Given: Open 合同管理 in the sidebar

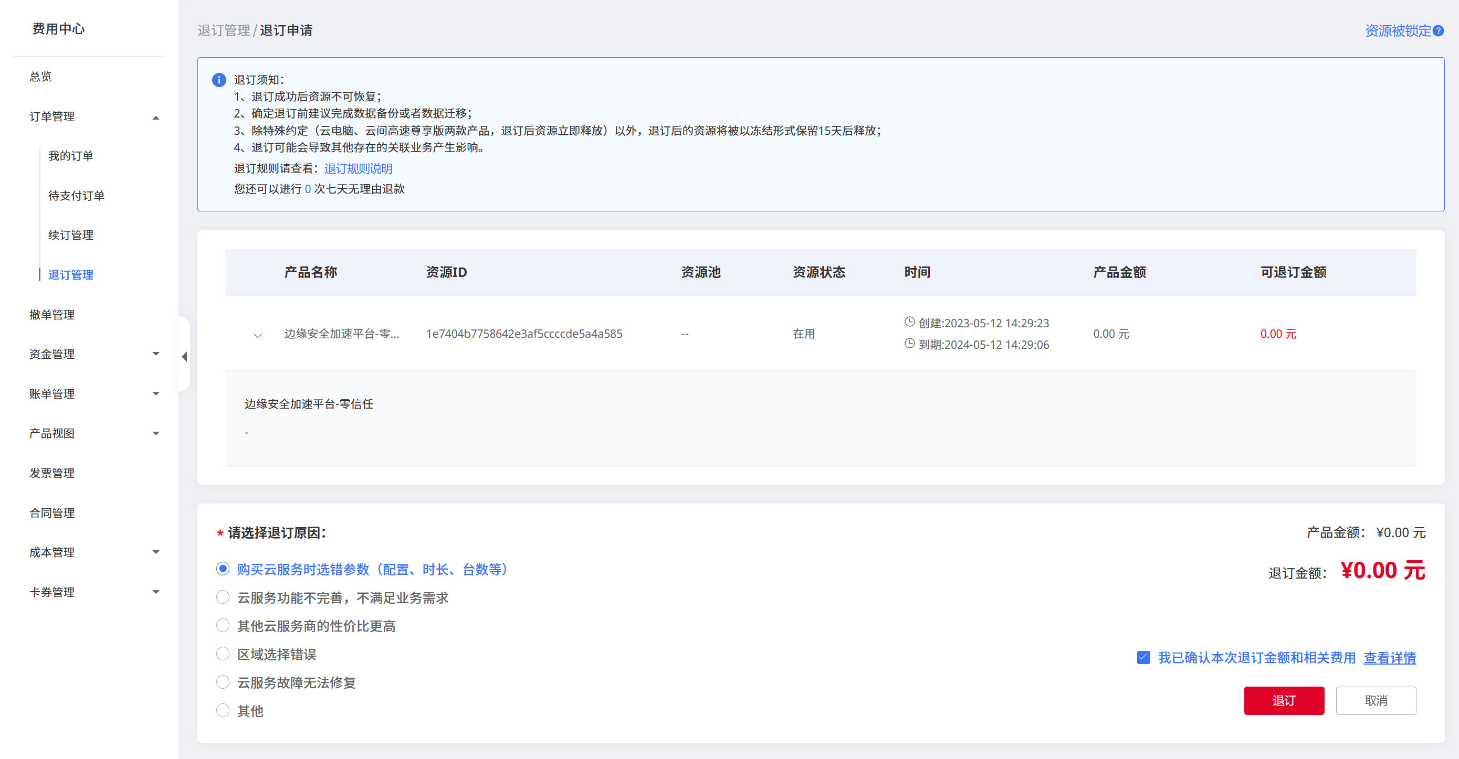Looking at the screenshot, I should click(51, 513).
